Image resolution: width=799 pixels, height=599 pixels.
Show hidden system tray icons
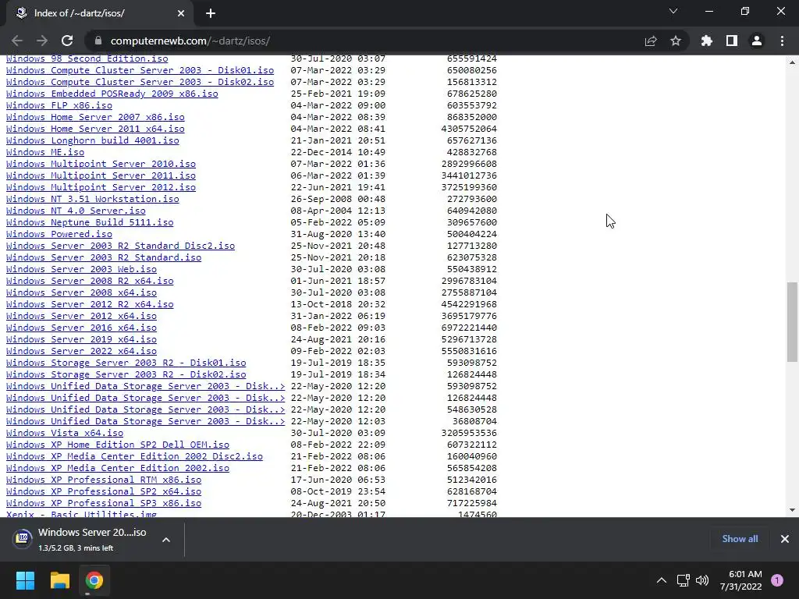(x=662, y=580)
